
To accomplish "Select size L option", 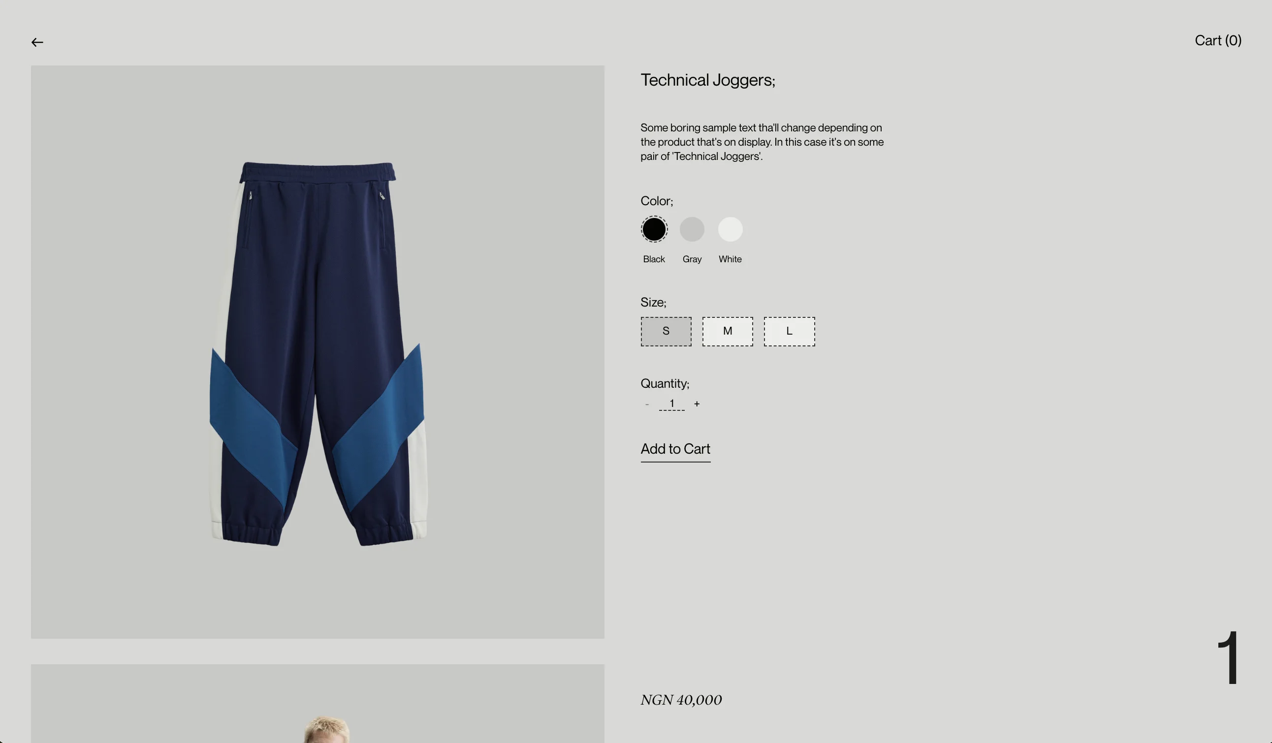I will 790,332.
